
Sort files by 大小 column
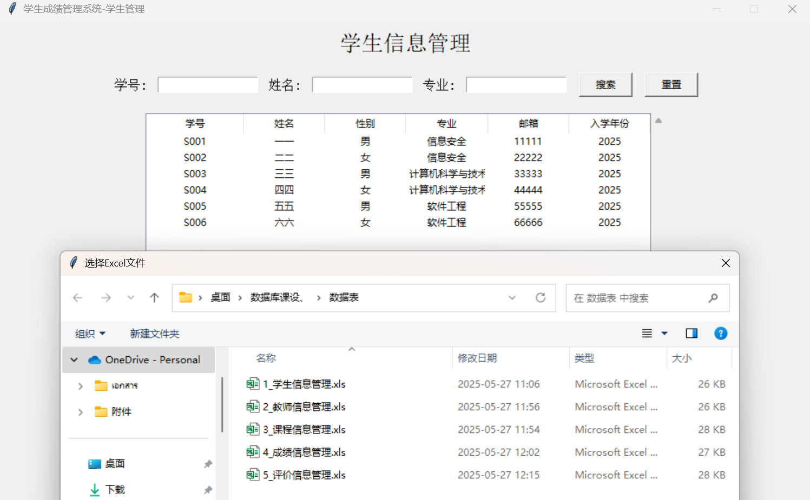click(x=682, y=358)
